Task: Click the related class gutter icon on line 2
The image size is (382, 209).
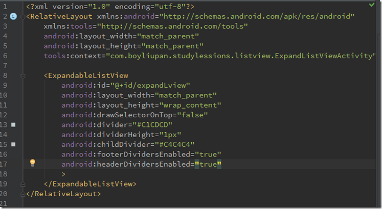Action: [x=13, y=16]
